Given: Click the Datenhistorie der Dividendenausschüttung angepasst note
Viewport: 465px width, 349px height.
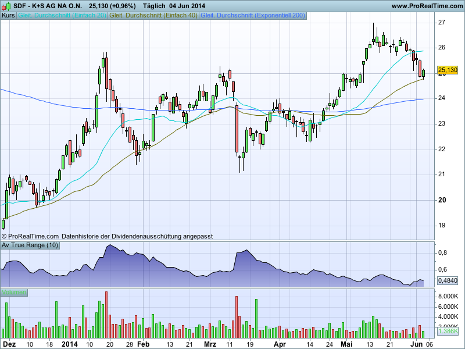Looking at the screenshot, I should (x=137, y=236).
